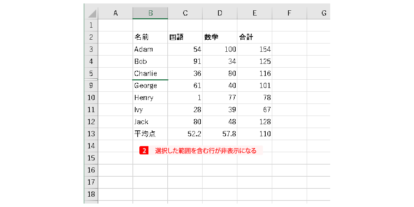Viewport: 414px width, 207px height.
Task: Select the 国語 header cell
Action: pyautogui.click(x=185, y=37)
